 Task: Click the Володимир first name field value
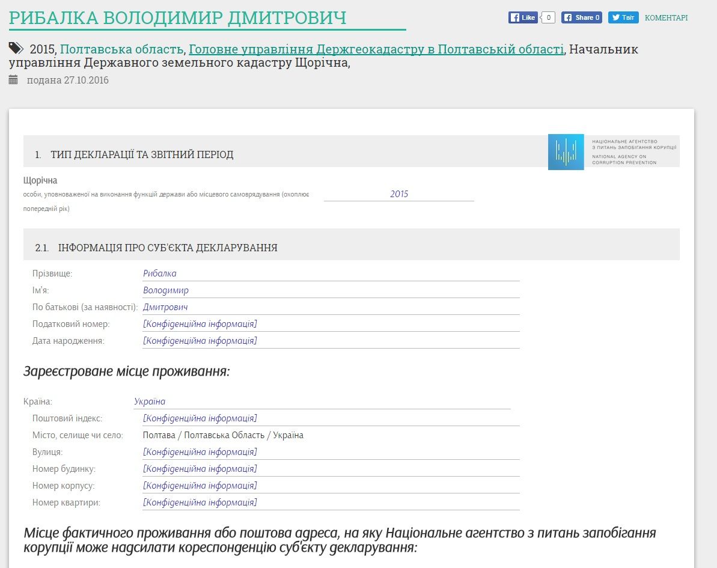pyautogui.click(x=166, y=290)
